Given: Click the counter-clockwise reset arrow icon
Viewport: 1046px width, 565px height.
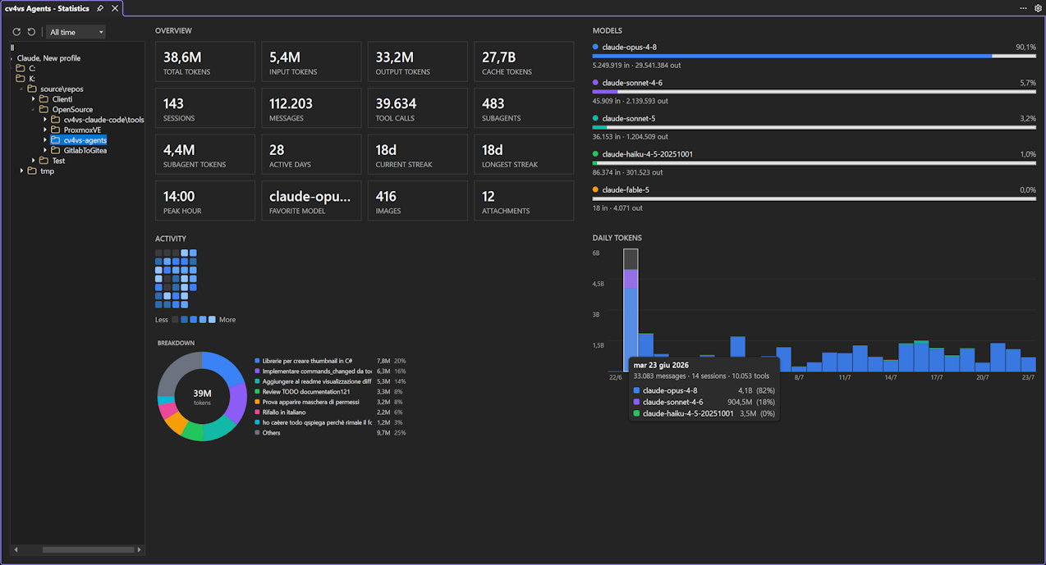Looking at the screenshot, I should (x=31, y=32).
